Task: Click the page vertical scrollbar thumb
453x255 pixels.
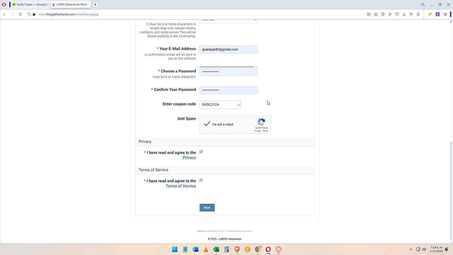Action: pos(451,190)
